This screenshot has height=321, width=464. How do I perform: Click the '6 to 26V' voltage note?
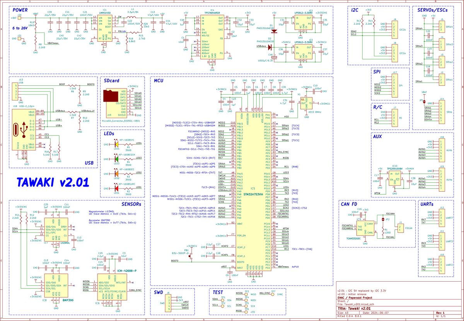tap(19, 29)
